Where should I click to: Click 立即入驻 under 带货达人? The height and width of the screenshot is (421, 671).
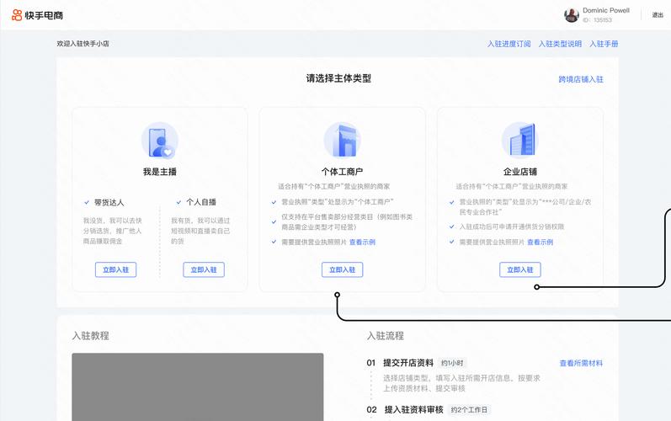point(115,269)
